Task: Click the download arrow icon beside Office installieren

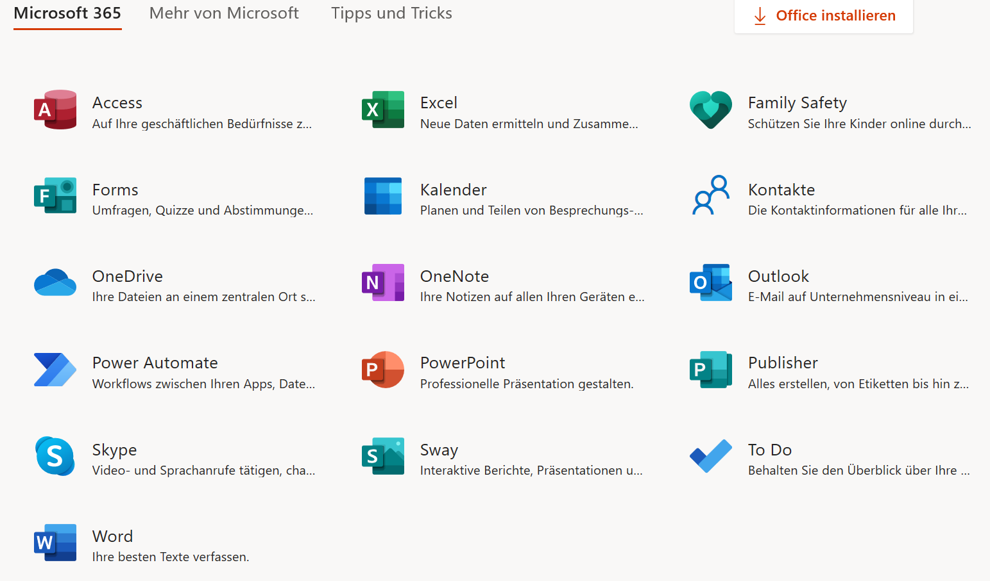Action: coord(760,16)
